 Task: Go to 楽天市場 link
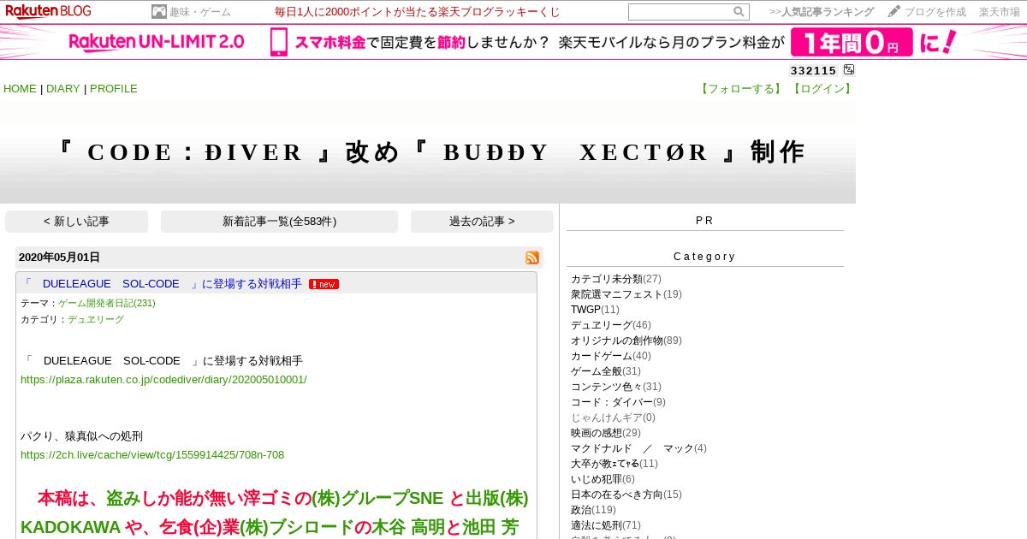[1000, 12]
